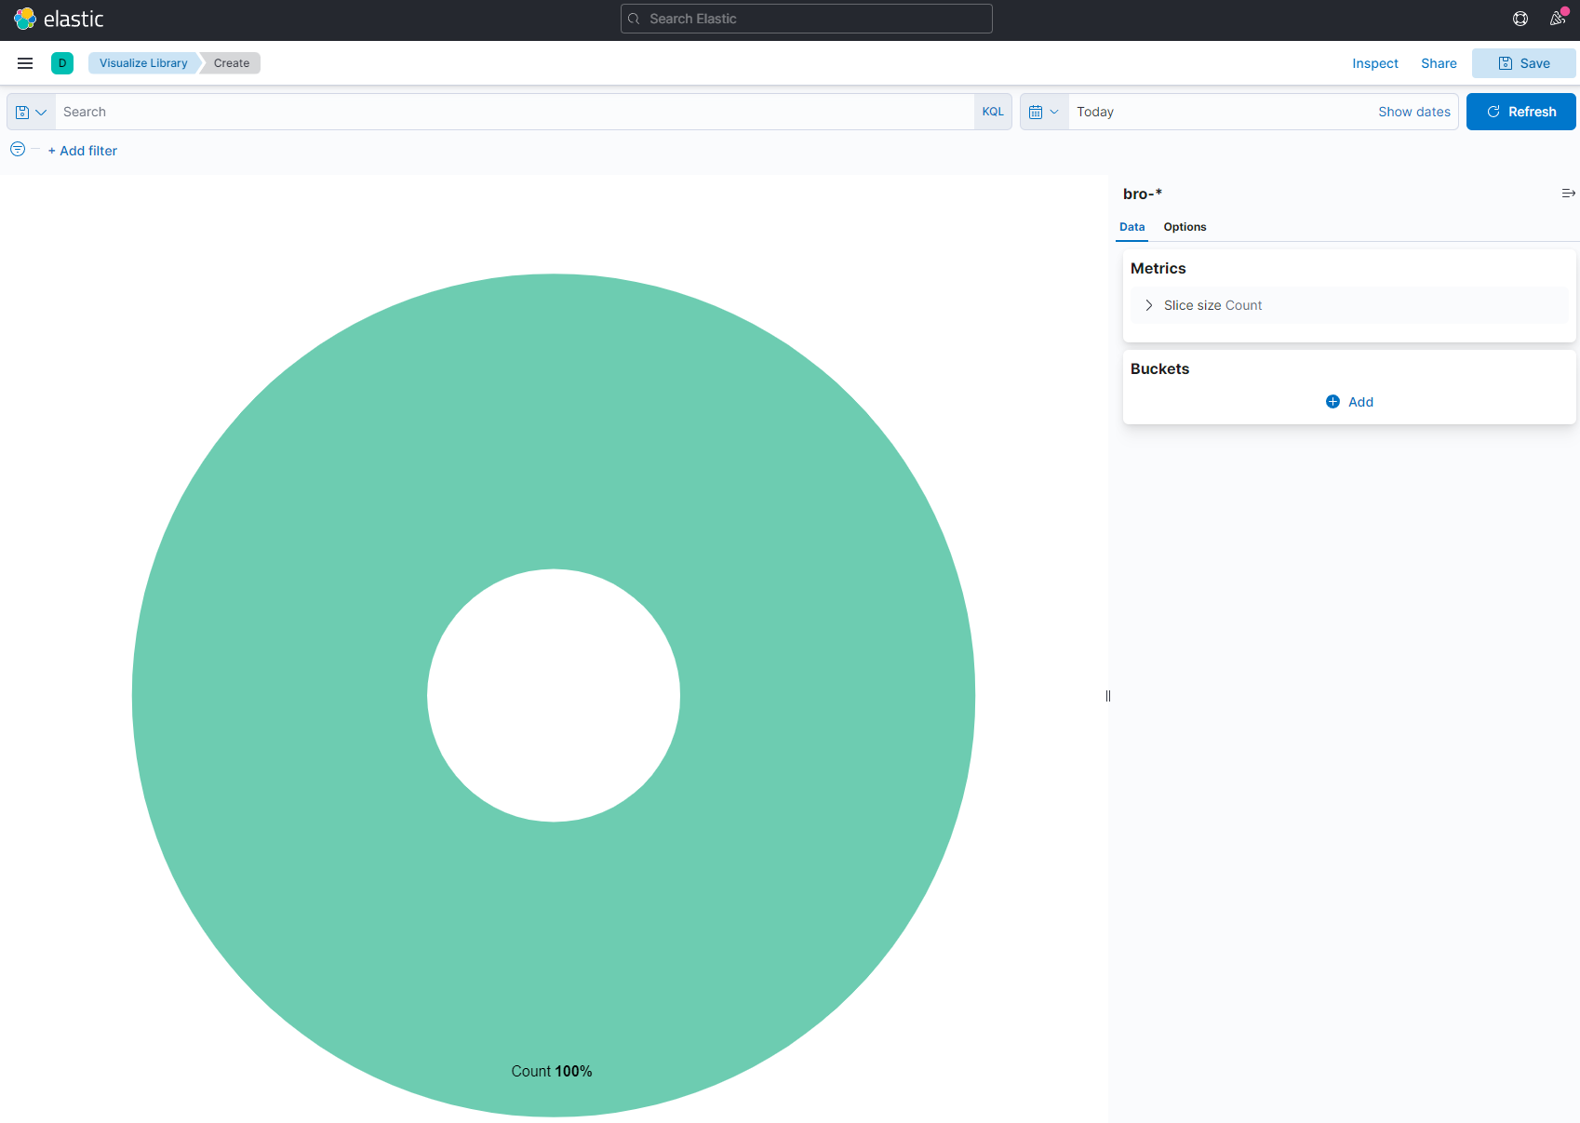The height and width of the screenshot is (1123, 1580).
Task: Focus the Search Elastic field
Action: pyautogui.click(x=806, y=19)
